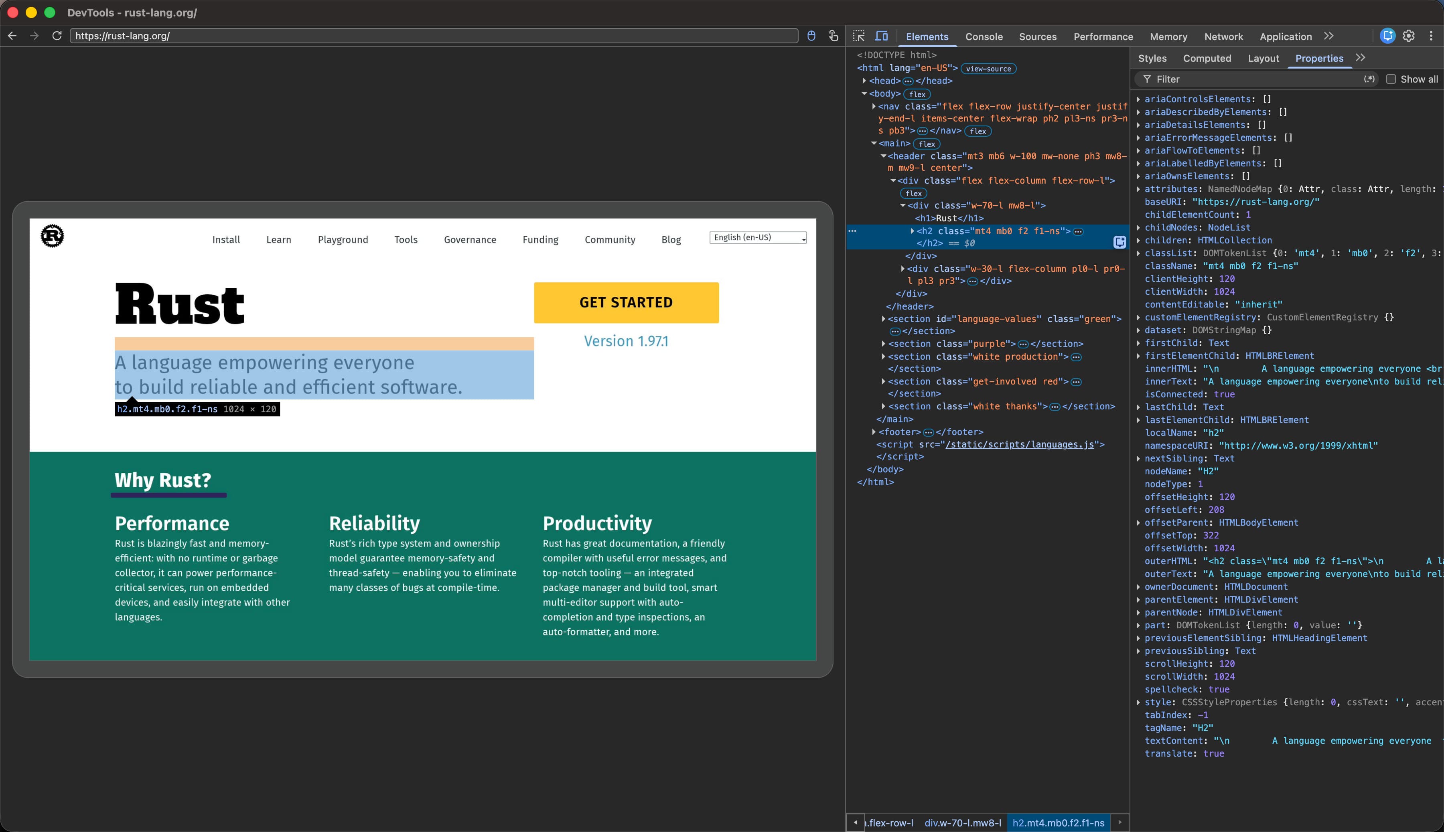Screen dimensions: 1444x832
Task: Open the Network panel tab
Action: (1223, 36)
